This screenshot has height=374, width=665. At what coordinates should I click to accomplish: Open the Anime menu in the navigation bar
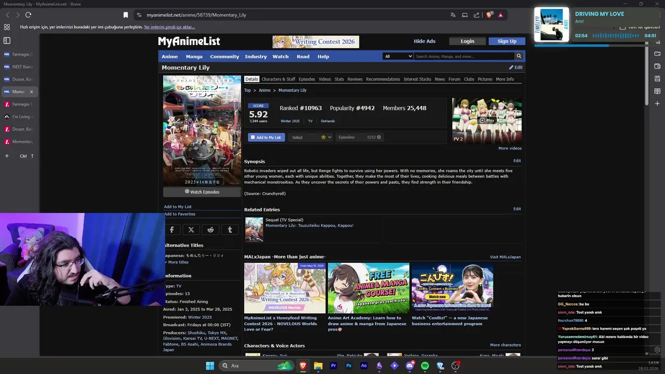click(x=170, y=57)
